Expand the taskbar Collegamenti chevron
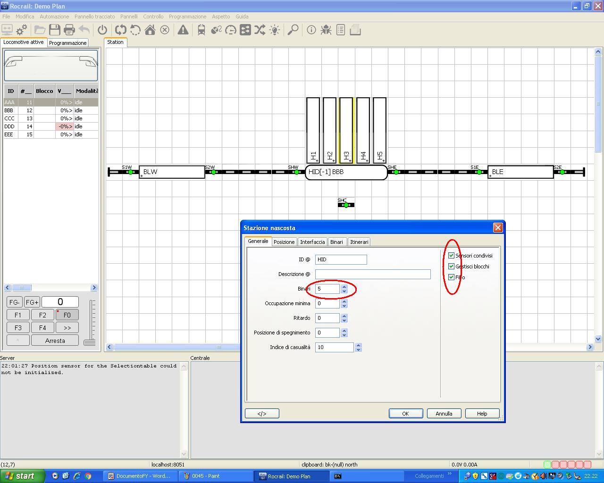The width and height of the screenshot is (604, 483). point(450,474)
